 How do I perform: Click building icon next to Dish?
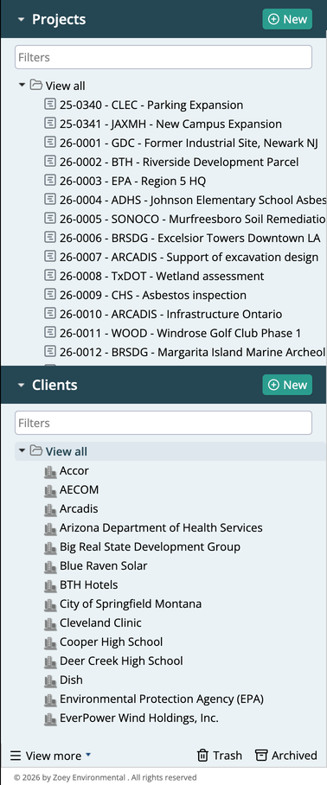click(50, 680)
